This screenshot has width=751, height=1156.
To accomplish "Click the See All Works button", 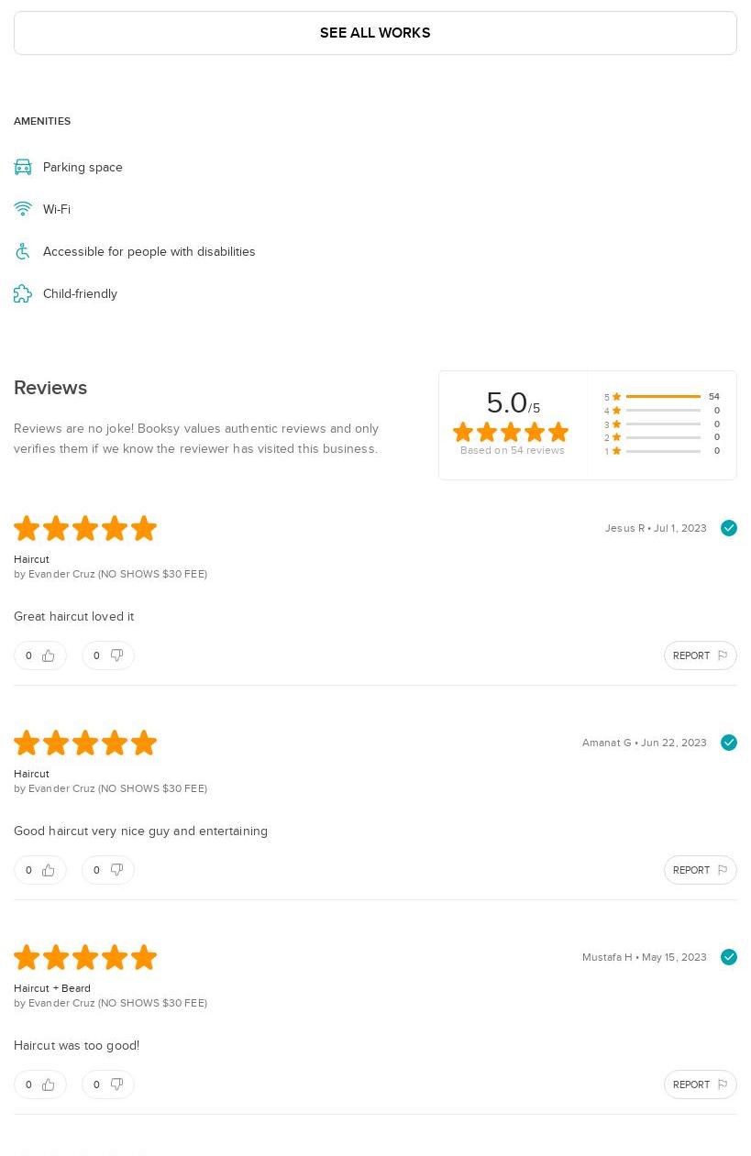I will [x=375, y=33].
